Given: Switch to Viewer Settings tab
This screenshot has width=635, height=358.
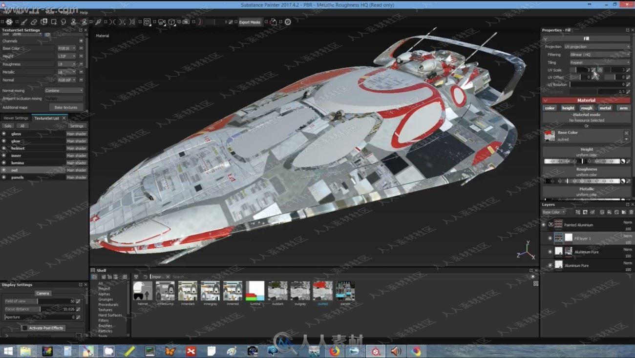Looking at the screenshot, I should (16, 118).
